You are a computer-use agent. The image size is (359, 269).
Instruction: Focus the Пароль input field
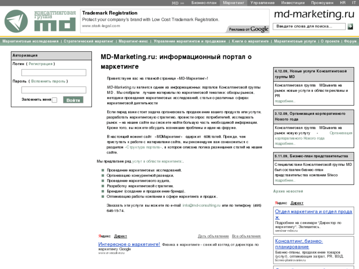coord(54,90)
